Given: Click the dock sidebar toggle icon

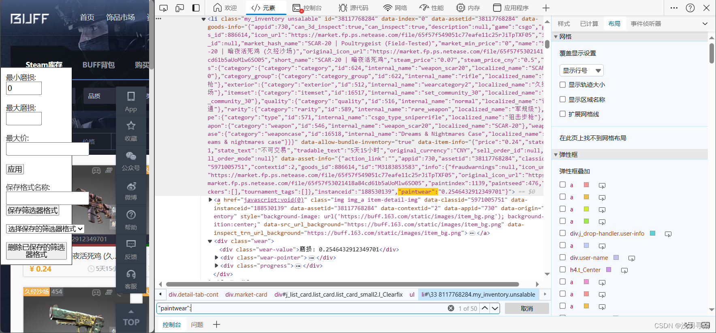Looking at the screenshot, I should [196, 8].
